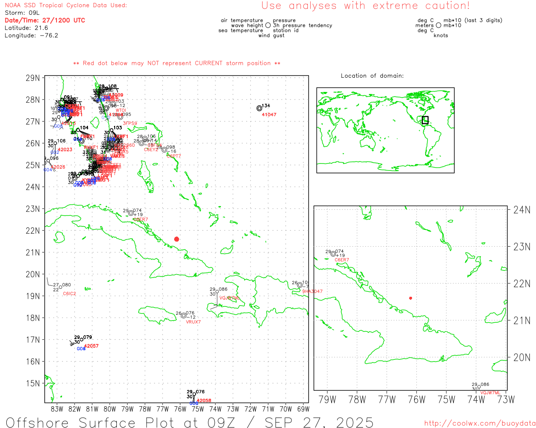Viewport: 536px width, 428px height.
Task: Click the VQJW7ML label near Haiti on main map
Action: click(x=229, y=298)
